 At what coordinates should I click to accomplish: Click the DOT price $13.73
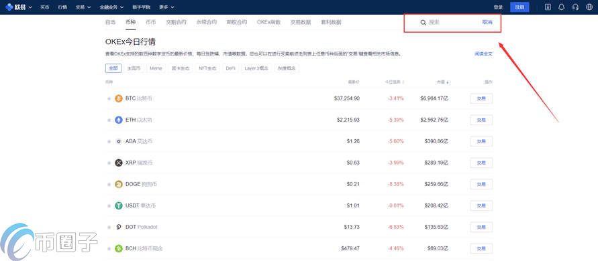click(352, 227)
